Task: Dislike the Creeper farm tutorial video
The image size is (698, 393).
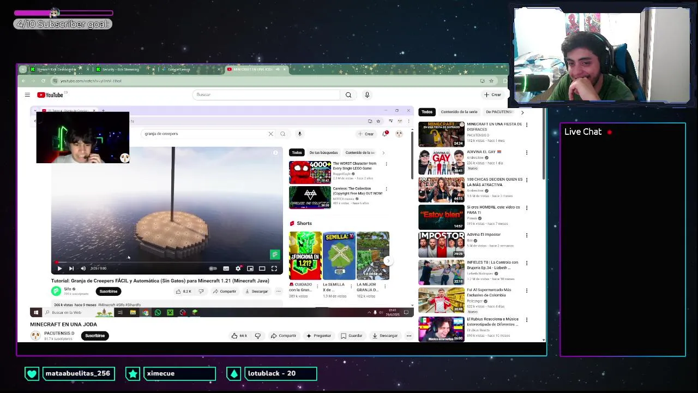Action: (x=201, y=291)
